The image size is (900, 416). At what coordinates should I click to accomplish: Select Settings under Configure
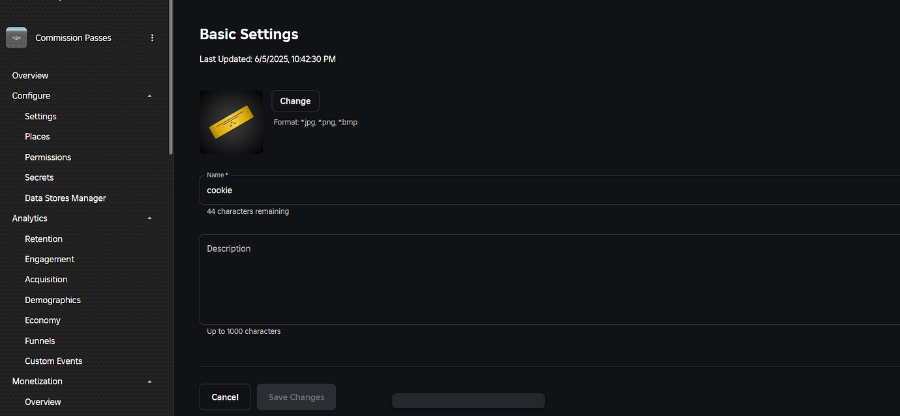click(x=40, y=116)
